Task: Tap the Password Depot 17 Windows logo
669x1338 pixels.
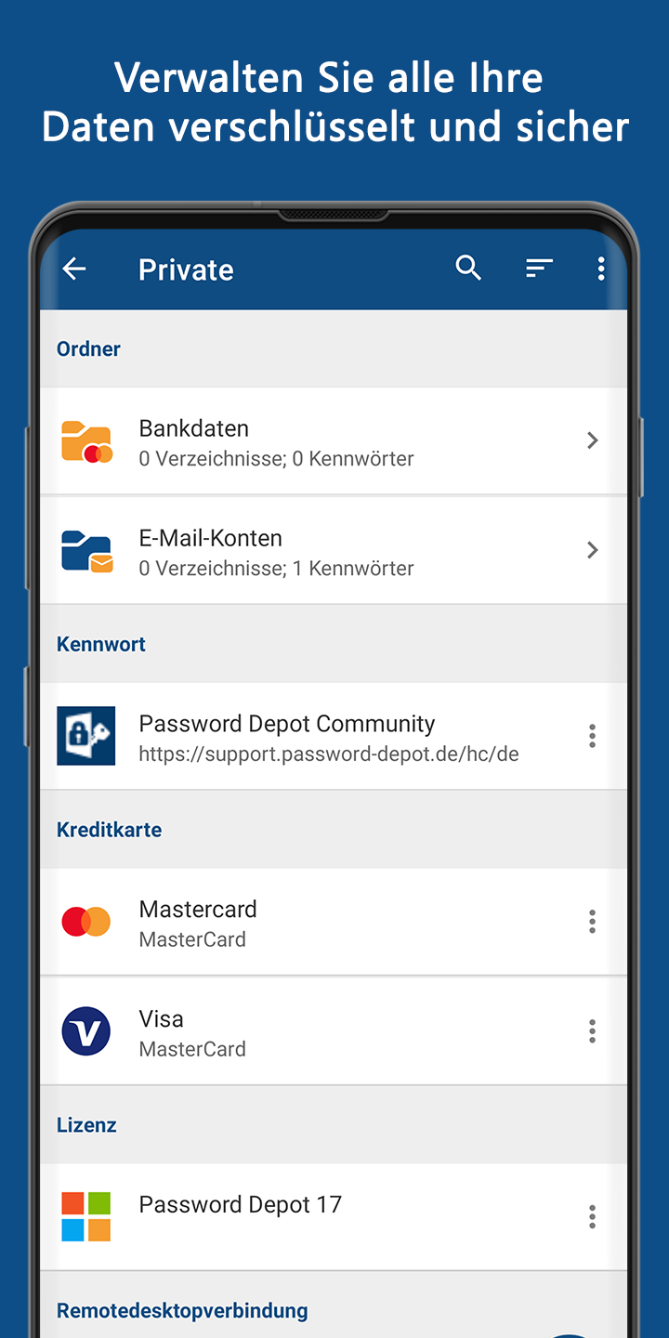Action: pos(86,1217)
